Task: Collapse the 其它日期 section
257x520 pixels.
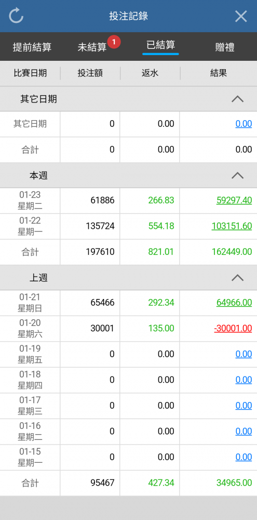Action: (237, 99)
